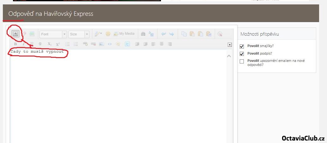Insert a Twitter embed
The height and width of the screenshot is (143, 327).
[127, 44]
